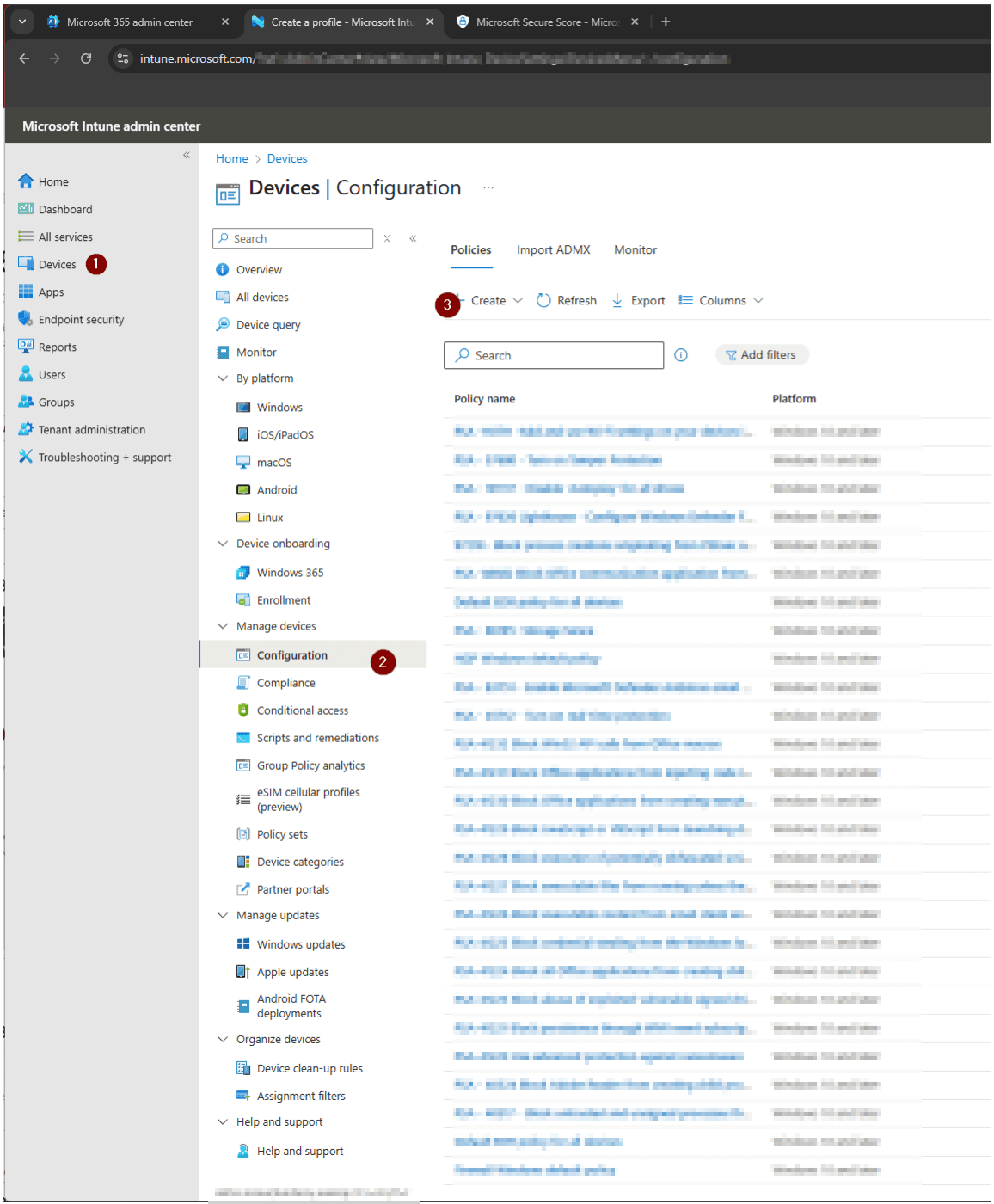Open eSIM cellular profiles (preview)

(308, 800)
